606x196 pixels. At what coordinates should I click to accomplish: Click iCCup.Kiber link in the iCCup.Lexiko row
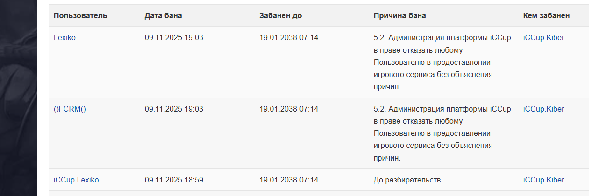pos(543,180)
